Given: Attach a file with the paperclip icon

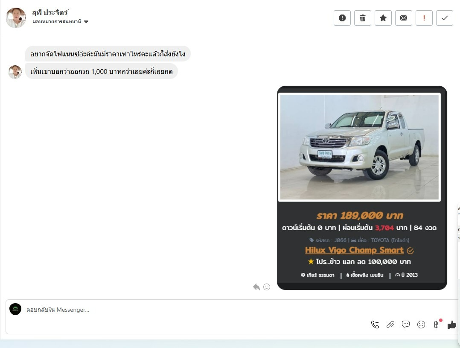Looking at the screenshot, I should [x=390, y=325].
